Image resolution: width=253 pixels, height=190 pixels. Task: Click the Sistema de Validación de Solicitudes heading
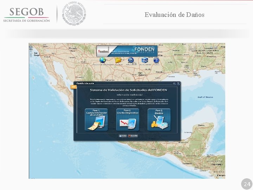(x=129, y=90)
